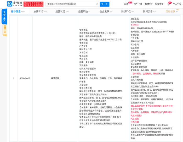183x142 pixels.
Task: Open the 历史信息 VIP tab
Action: [x=171, y=12]
